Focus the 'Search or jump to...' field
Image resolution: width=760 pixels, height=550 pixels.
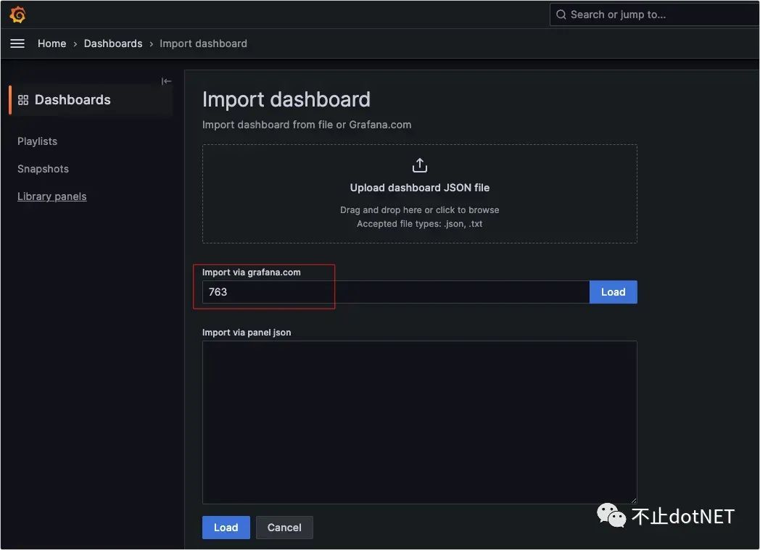pyautogui.click(x=653, y=14)
